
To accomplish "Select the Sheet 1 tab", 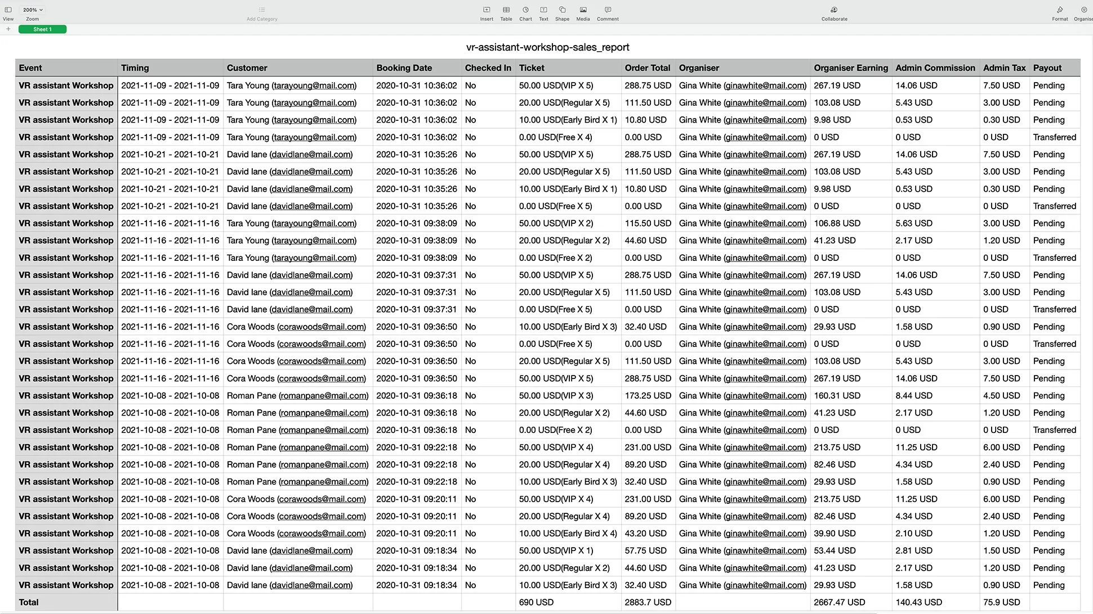I will point(42,29).
